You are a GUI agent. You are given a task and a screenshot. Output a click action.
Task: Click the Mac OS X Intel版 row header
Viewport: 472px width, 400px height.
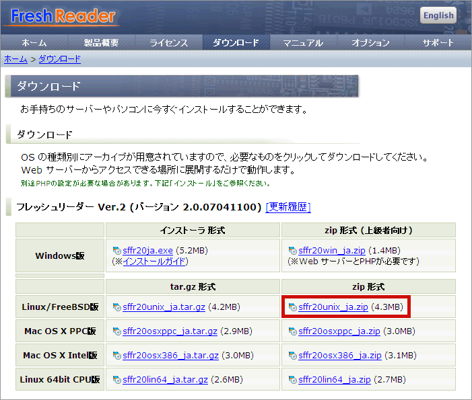(x=60, y=355)
